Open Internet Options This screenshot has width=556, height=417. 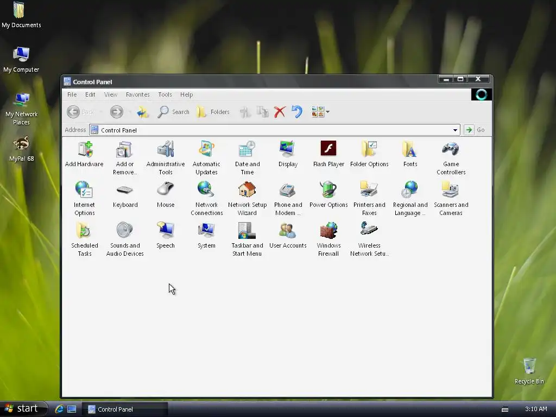coord(84,199)
